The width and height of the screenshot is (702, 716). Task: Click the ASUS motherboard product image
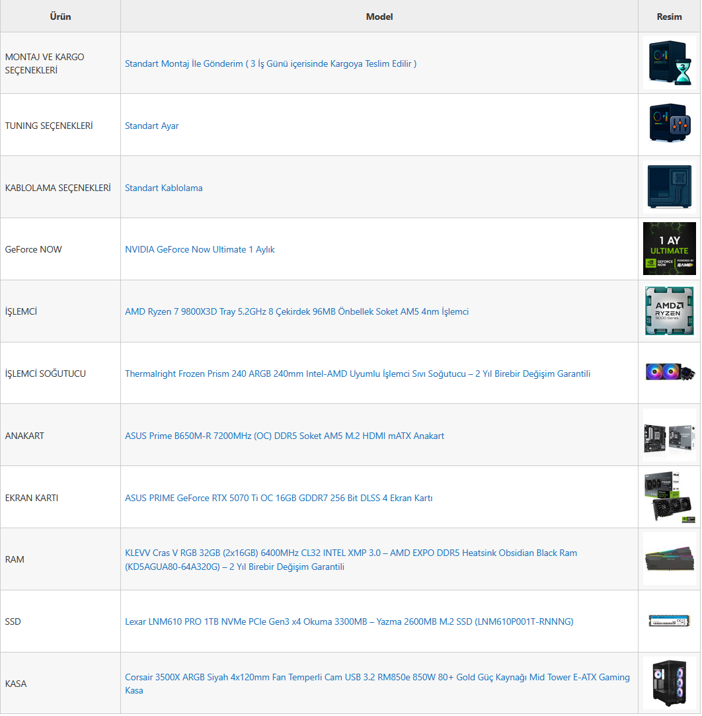tap(669, 435)
